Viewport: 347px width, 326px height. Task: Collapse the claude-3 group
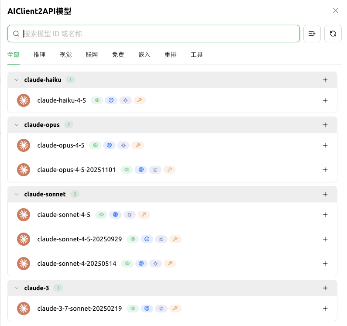[x=17, y=288]
